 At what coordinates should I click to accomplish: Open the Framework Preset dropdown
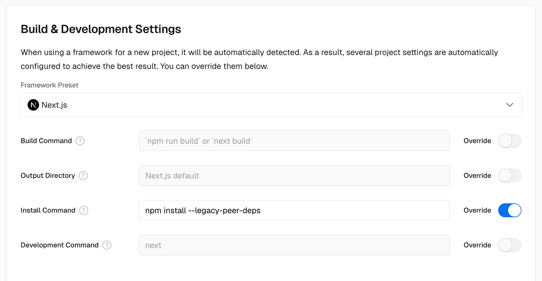coord(271,105)
